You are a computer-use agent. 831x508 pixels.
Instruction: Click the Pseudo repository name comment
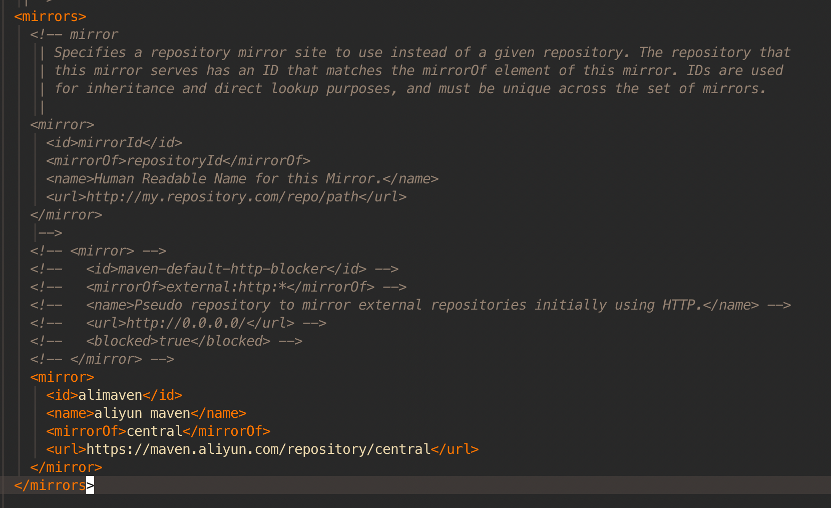(x=410, y=305)
